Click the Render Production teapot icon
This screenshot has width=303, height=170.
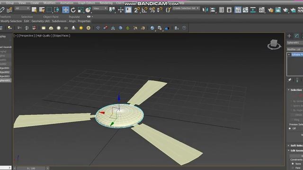click(x=285, y=10)
